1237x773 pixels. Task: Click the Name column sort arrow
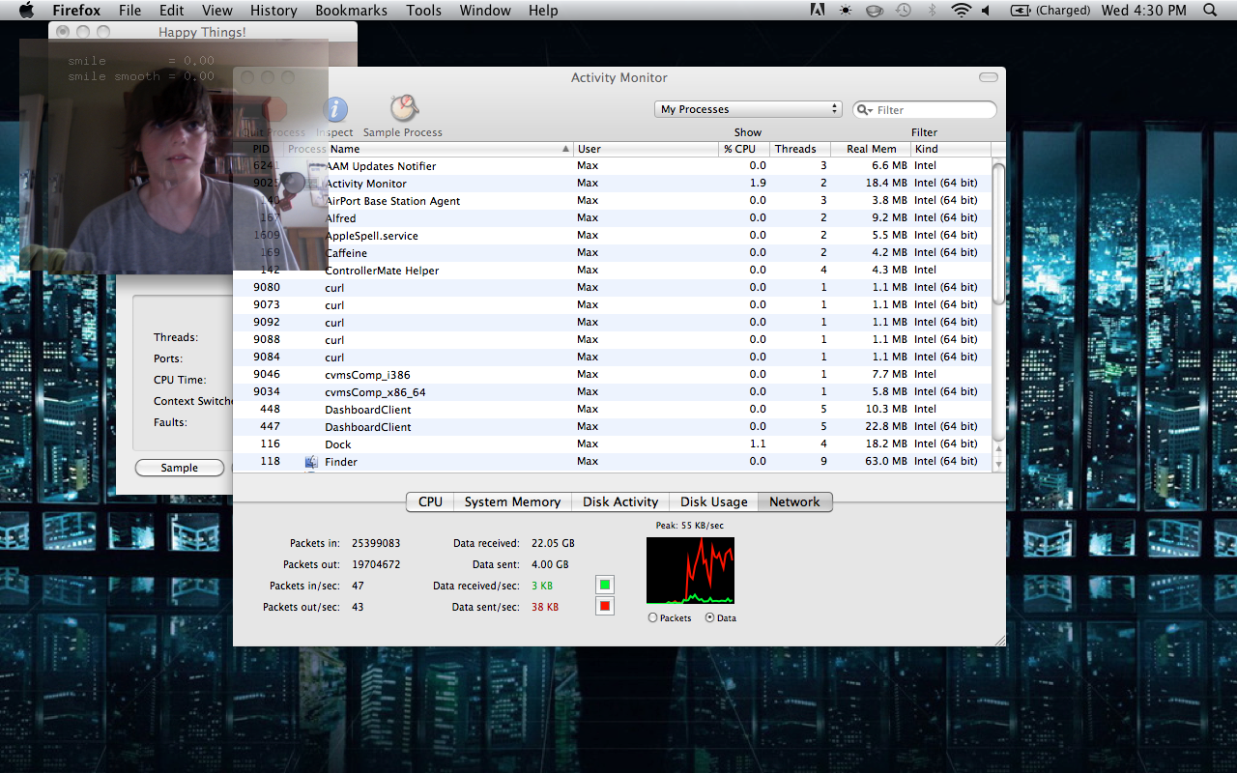565,149
